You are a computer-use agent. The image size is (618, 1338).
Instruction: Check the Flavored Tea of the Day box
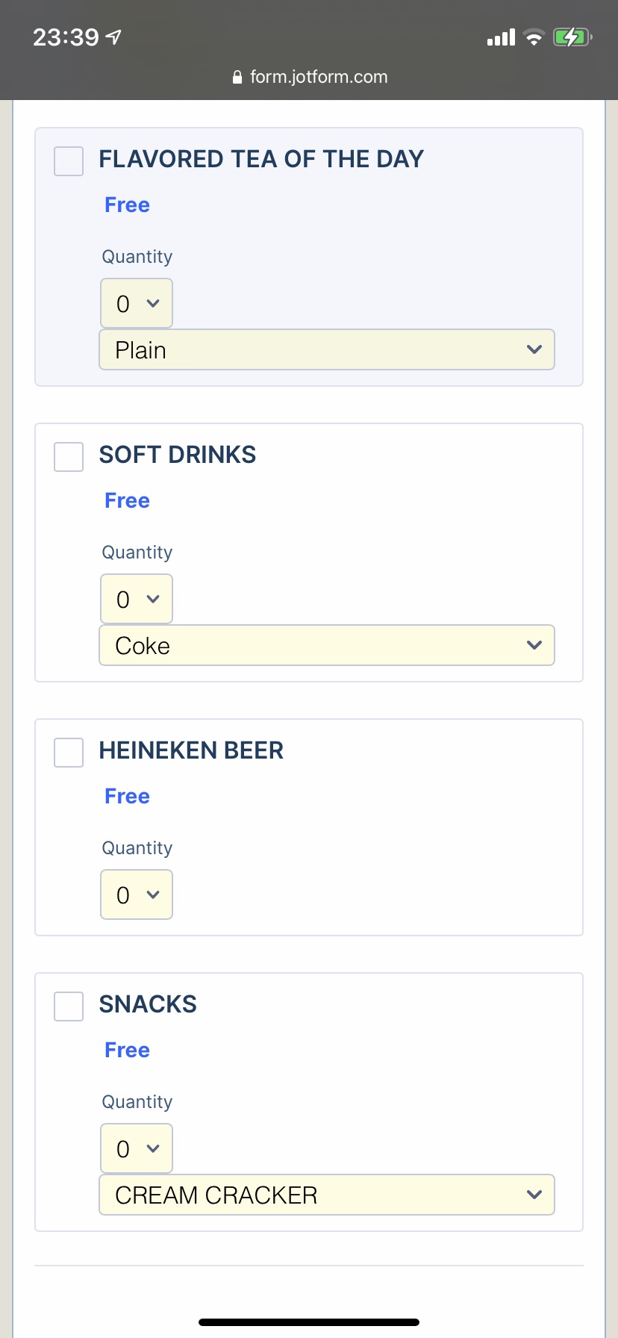click(69, 161)
